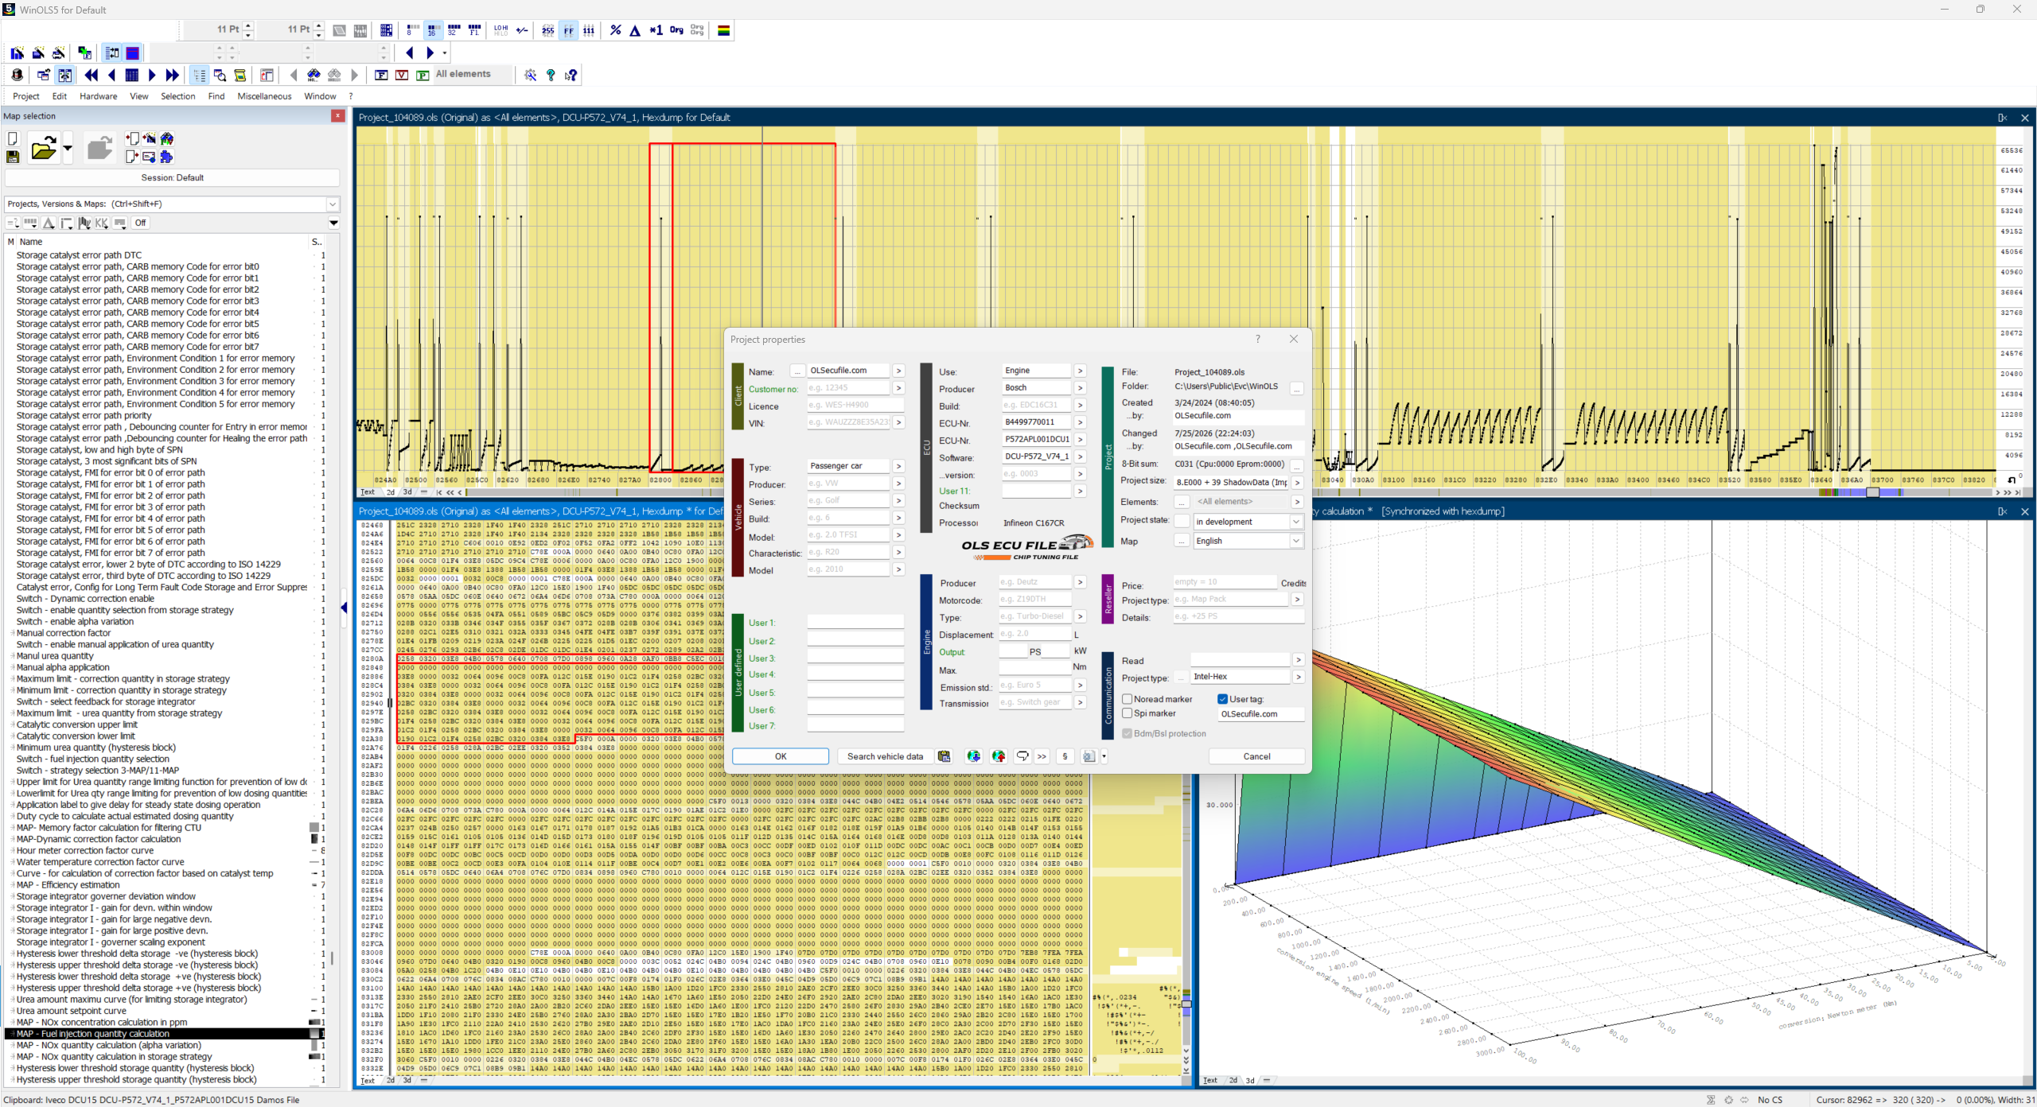The width and height of the screenshot is (2037, 1107).
Task: Switch to floating-point format icon
Action: [475, 30]
